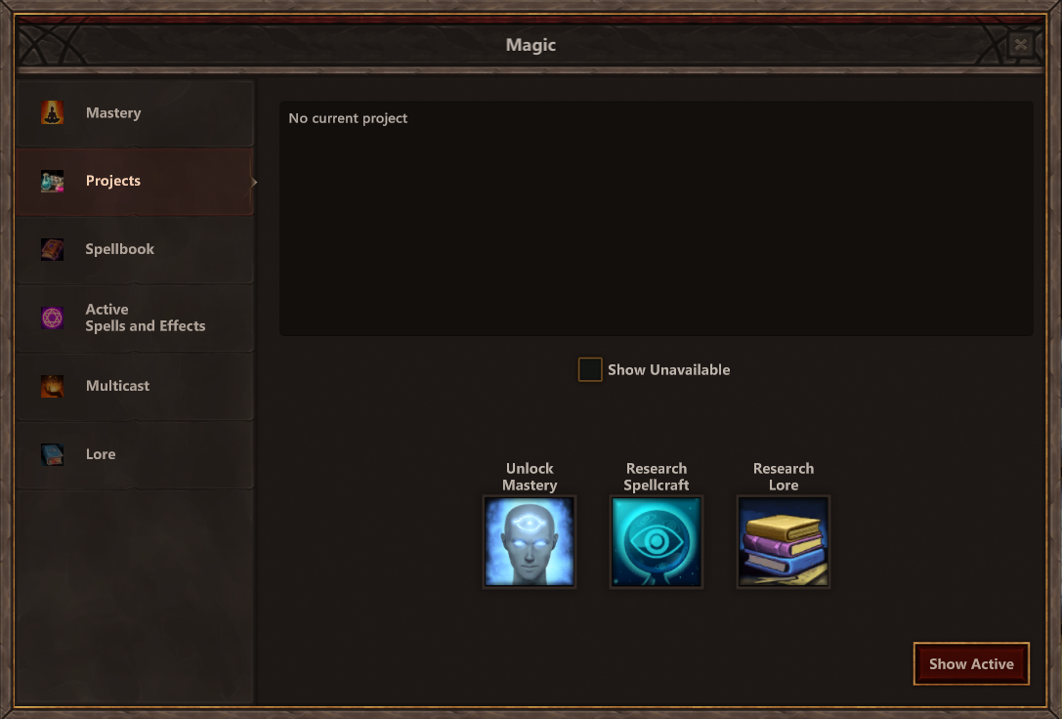Click the purple hexagram Active Spells icon
The image size is (1062, 719).
pyautogui.click(x=52, y=317)
